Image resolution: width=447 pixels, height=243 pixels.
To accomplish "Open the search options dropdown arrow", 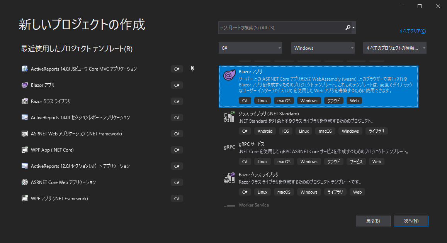I will click(354, 28).
